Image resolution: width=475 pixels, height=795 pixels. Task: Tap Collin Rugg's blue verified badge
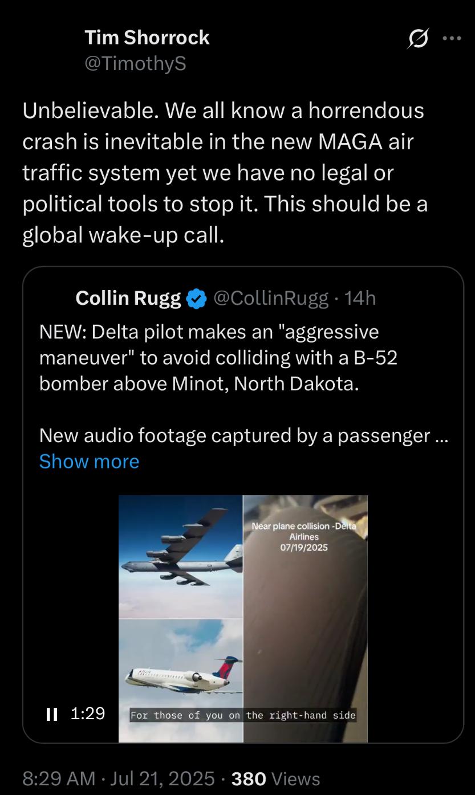pos(197,298)
